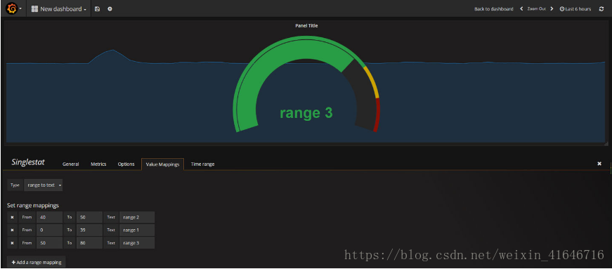The height and width of the screenshot is (269, 612).
Task: Click the Singlestat panel type label
Action: tap(28, 162)
